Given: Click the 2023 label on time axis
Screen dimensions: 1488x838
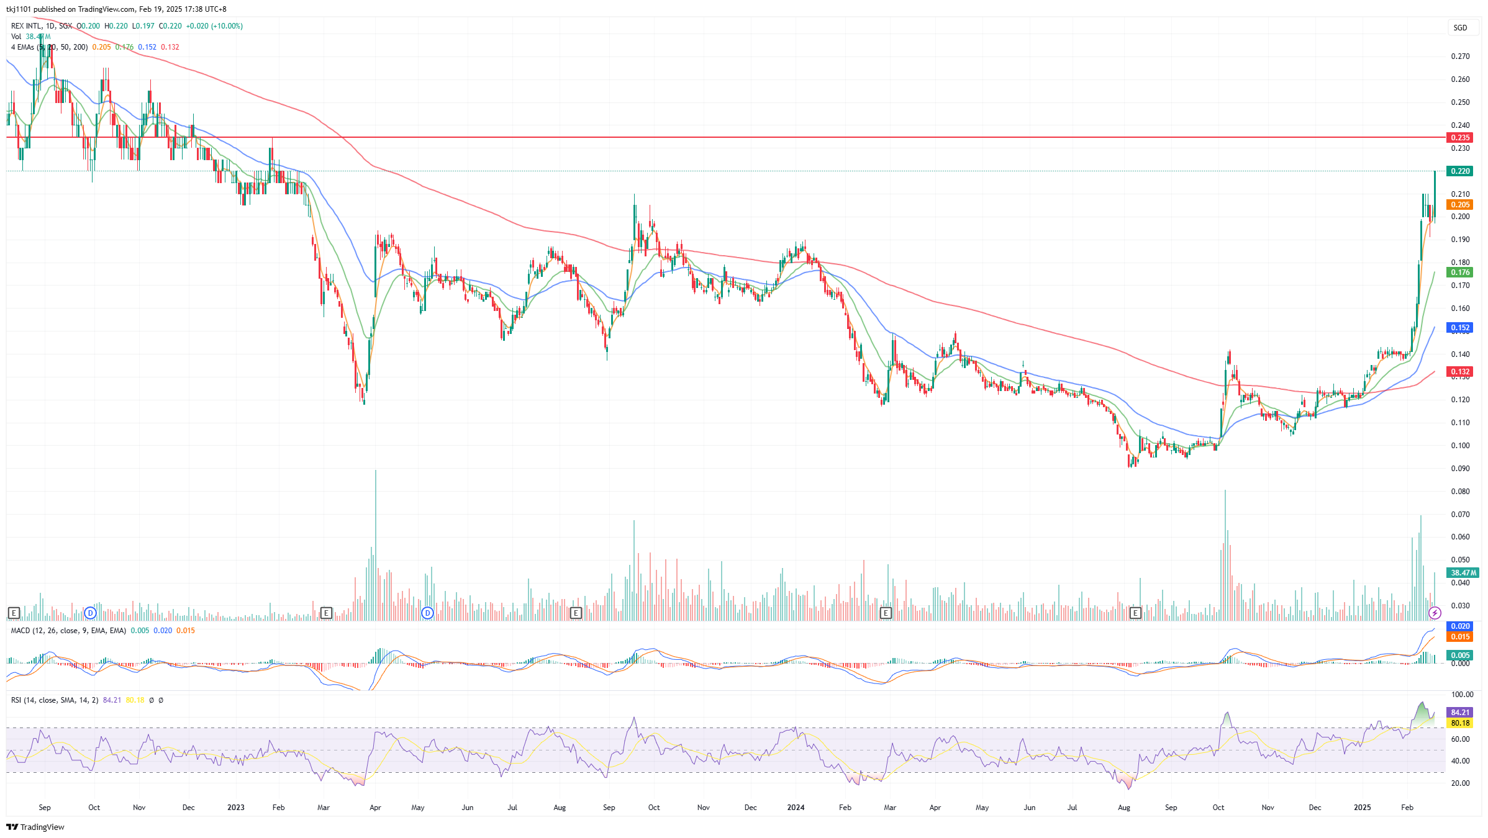Looking at the screenshot, I should 236,808.
